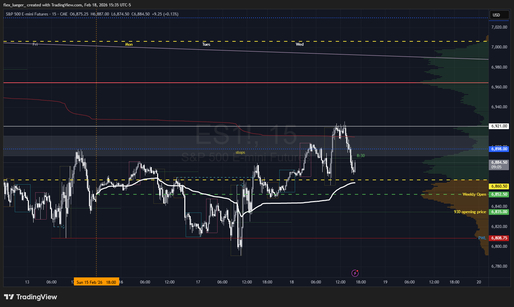Click the purple lightning bolt event icon
Image resolution: width=514 pixels, height=307 pixels.
(355, 273)
